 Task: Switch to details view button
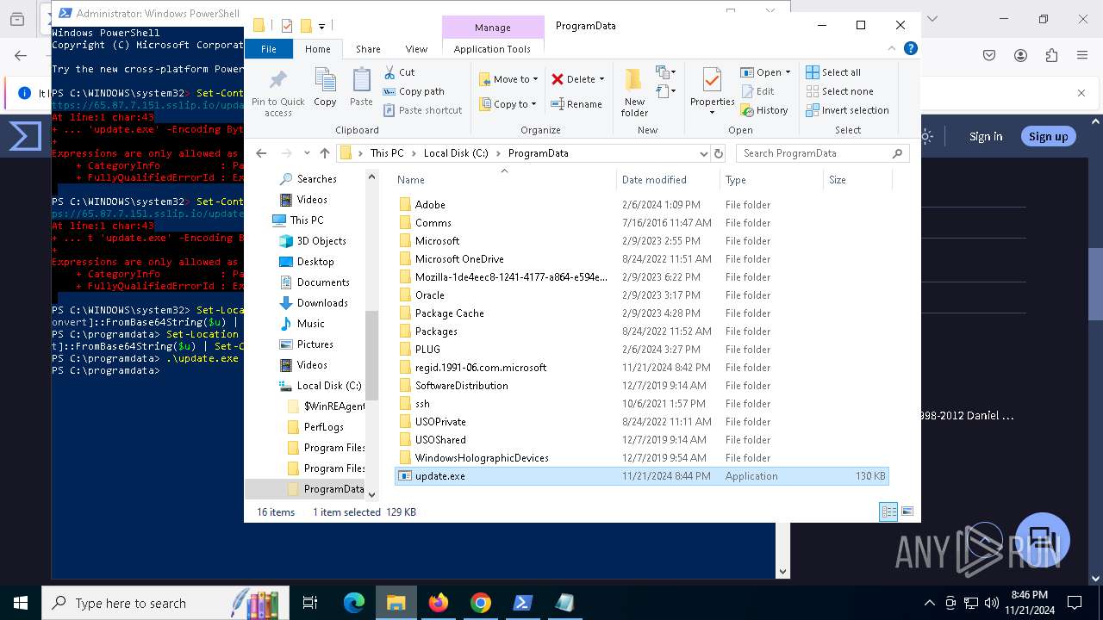[x=888, y=512]
